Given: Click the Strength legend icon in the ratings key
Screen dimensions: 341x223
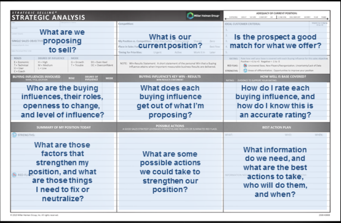Looking at the screenshot, I should [244, 70].
